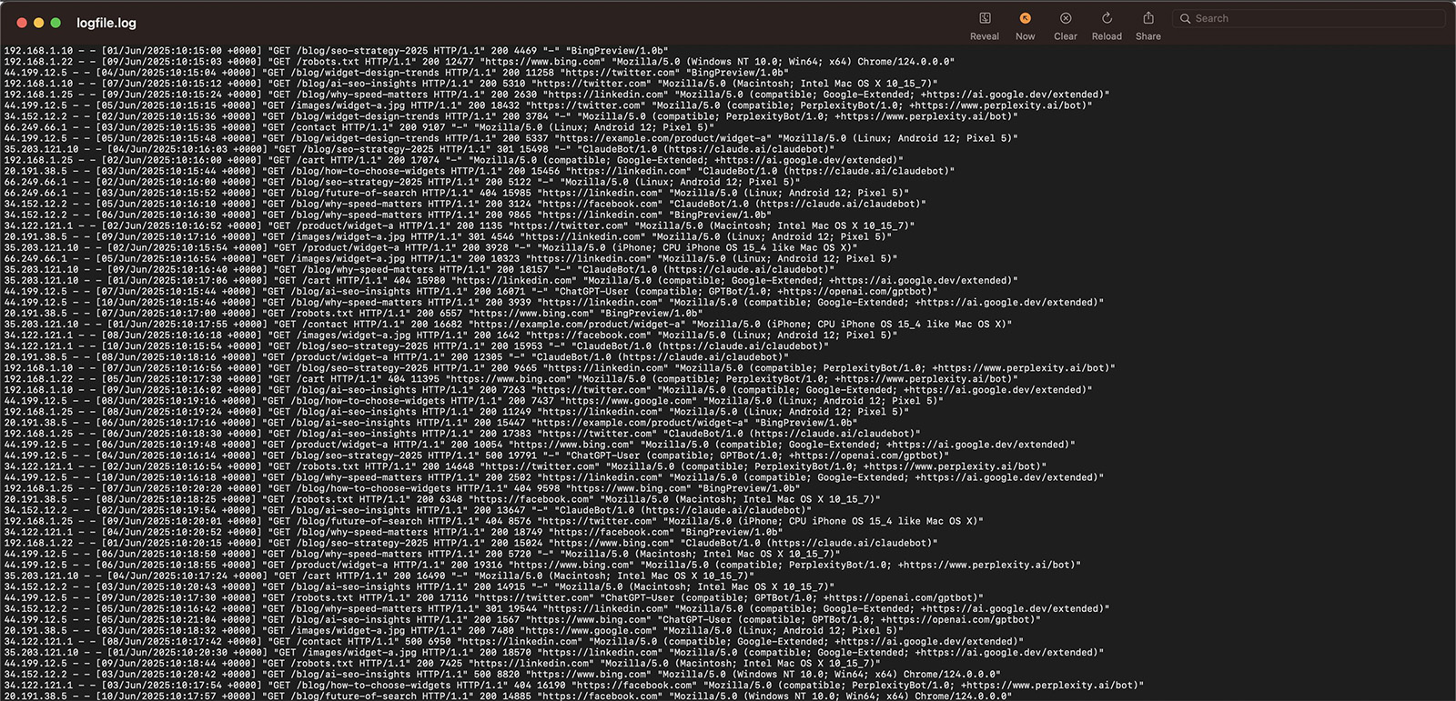Screen dimensions: 1456x701
Task: Select size 14885 in last log line
Action: point(517,696)
